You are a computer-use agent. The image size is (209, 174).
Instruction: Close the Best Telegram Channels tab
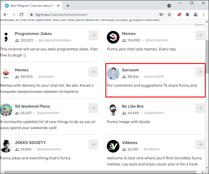click(58, 6)
